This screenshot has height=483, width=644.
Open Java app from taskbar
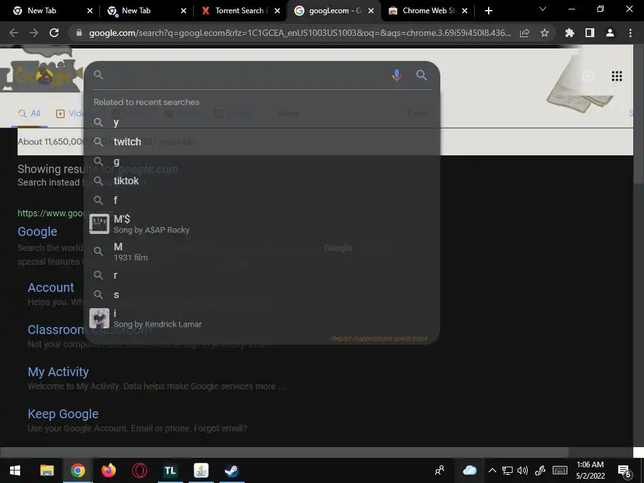(x=201, y=470)
